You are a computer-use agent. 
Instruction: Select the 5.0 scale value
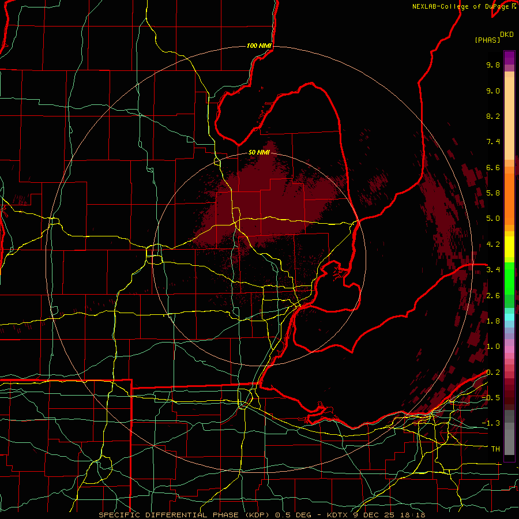(x=493, y=219)
